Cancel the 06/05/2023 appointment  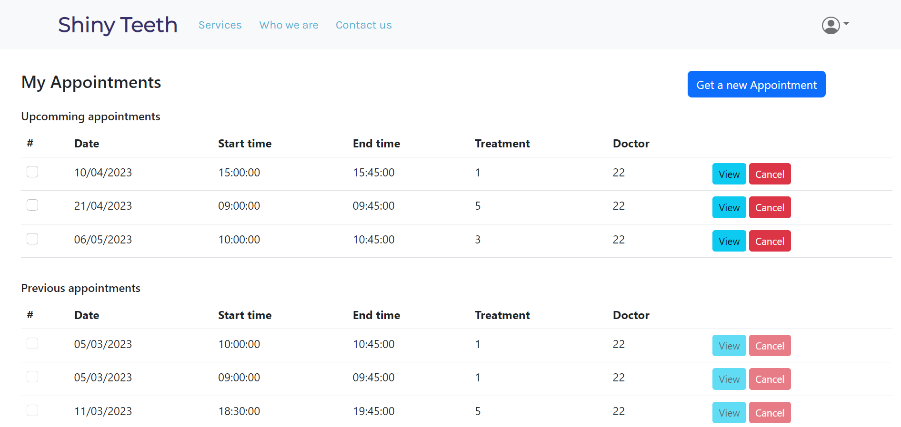(x=770, y=241)
